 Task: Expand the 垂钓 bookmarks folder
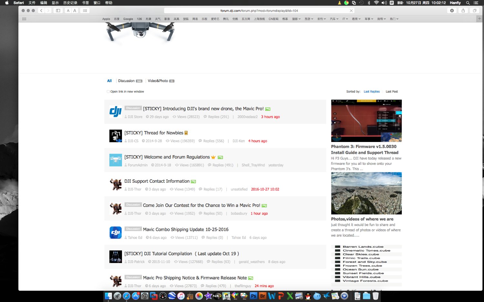click(321, 19)
